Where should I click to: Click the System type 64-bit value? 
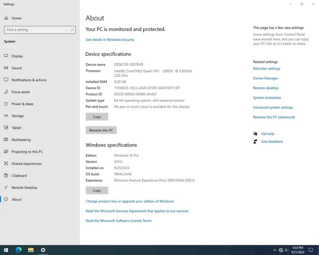tap(149, 101)
